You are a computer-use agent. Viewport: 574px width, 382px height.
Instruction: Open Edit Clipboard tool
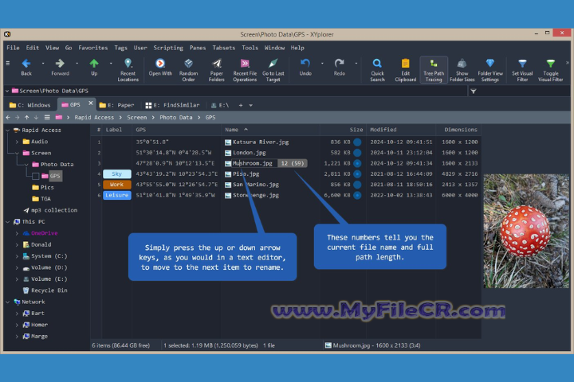pos(405,70)
